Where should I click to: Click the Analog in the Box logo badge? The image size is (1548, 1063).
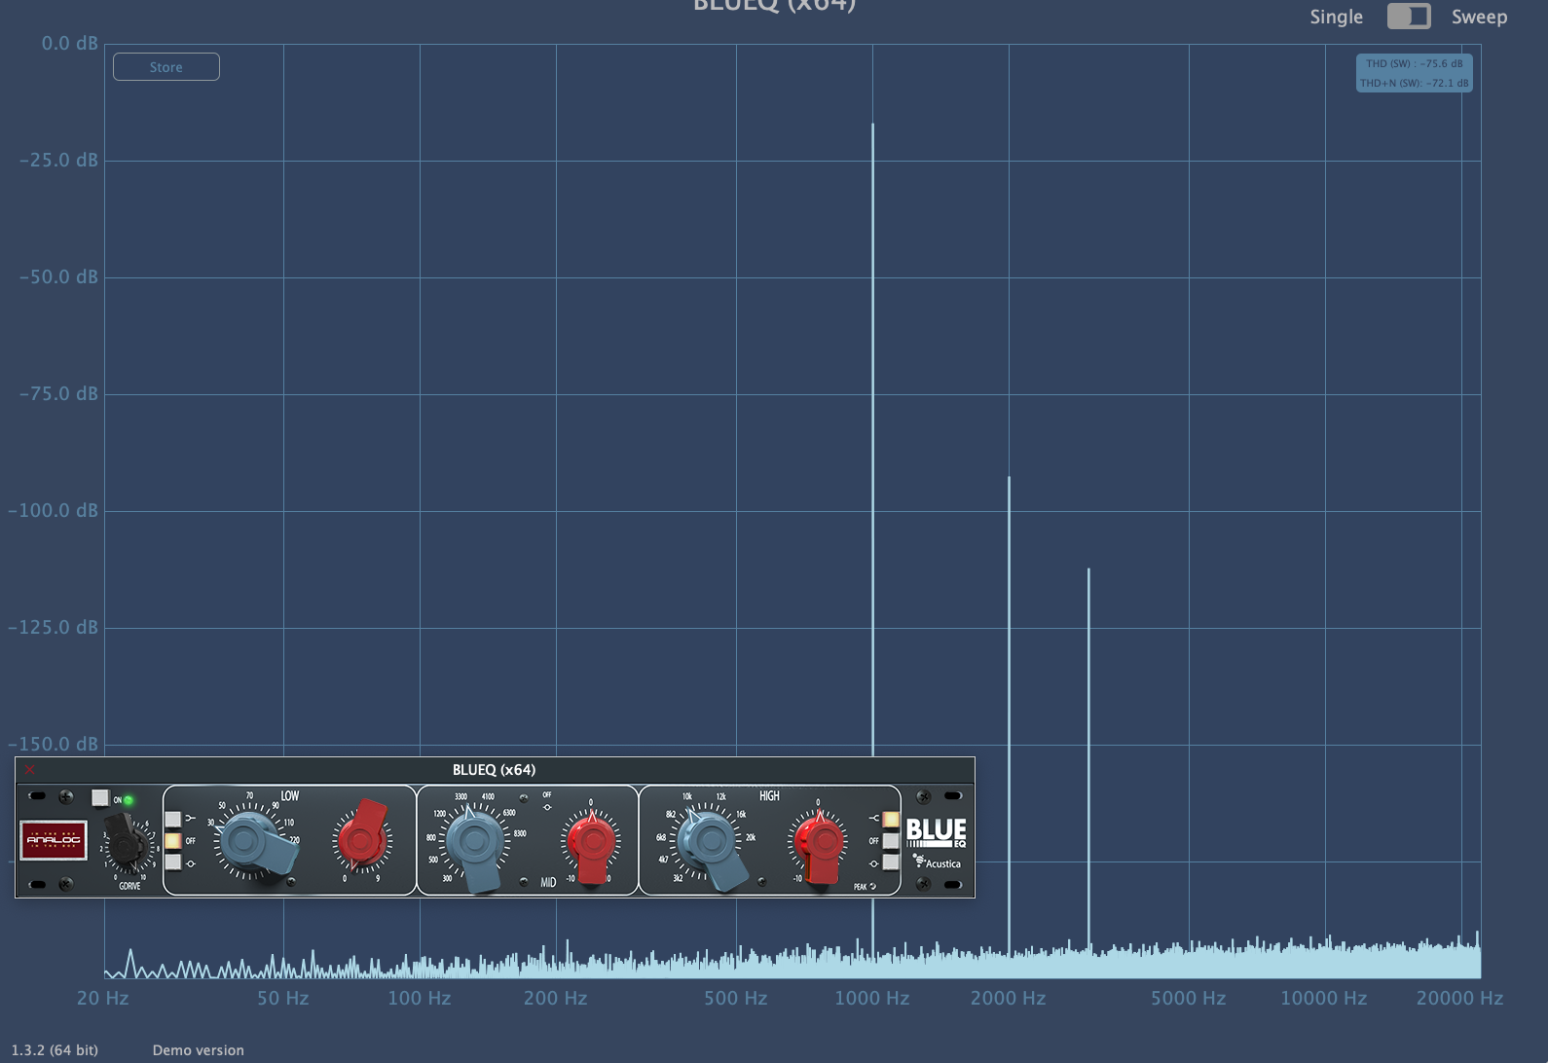(54, 840)
